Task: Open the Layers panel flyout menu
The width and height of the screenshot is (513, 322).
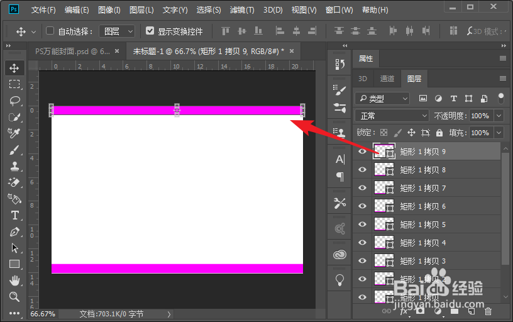Action: [503, 79]
